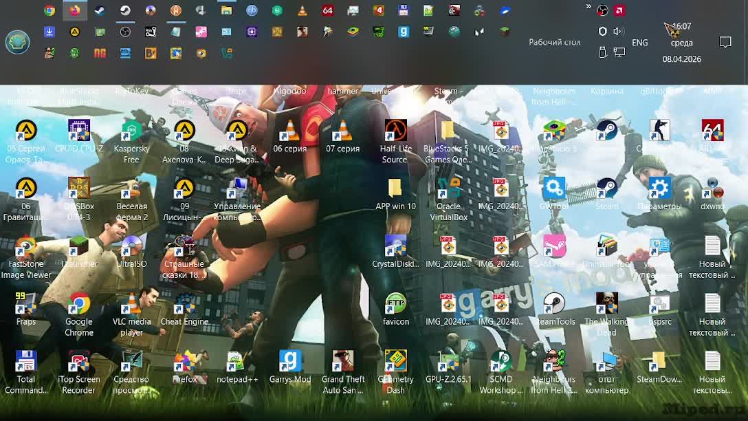
Task: Open the Garry's Mod icon in the taskbar
Action: 403,32
